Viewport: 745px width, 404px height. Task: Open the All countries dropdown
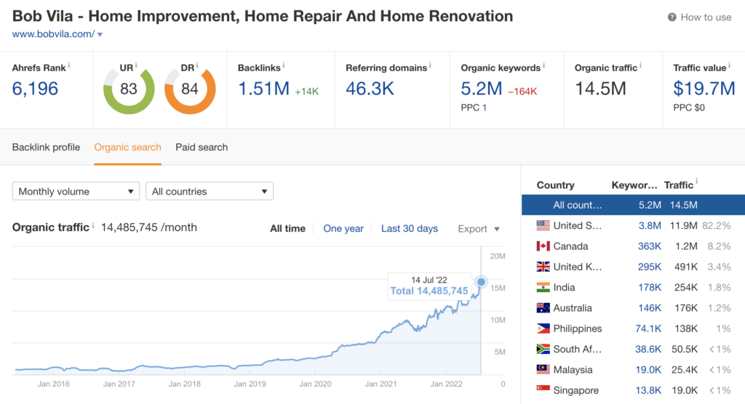(x=210, y=191)
